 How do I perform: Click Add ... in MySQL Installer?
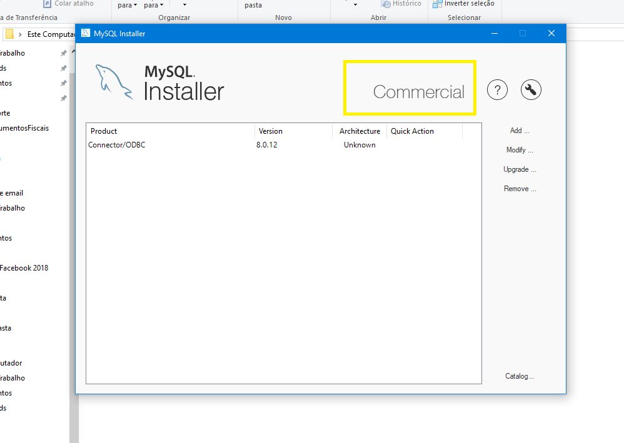[520, 131]
